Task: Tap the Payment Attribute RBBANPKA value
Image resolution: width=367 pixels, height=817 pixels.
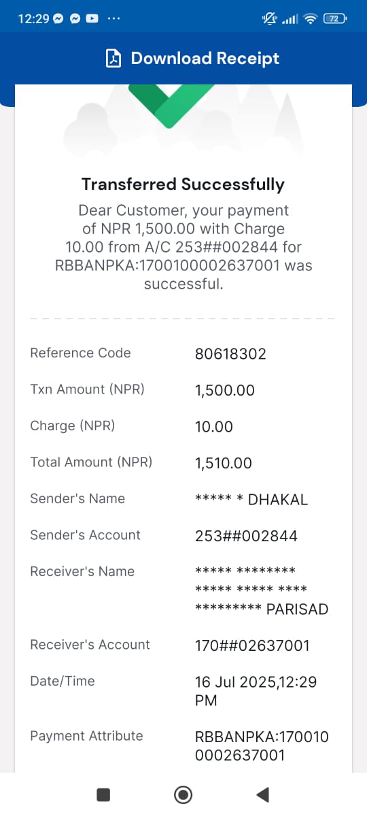Action: point(262,746)
